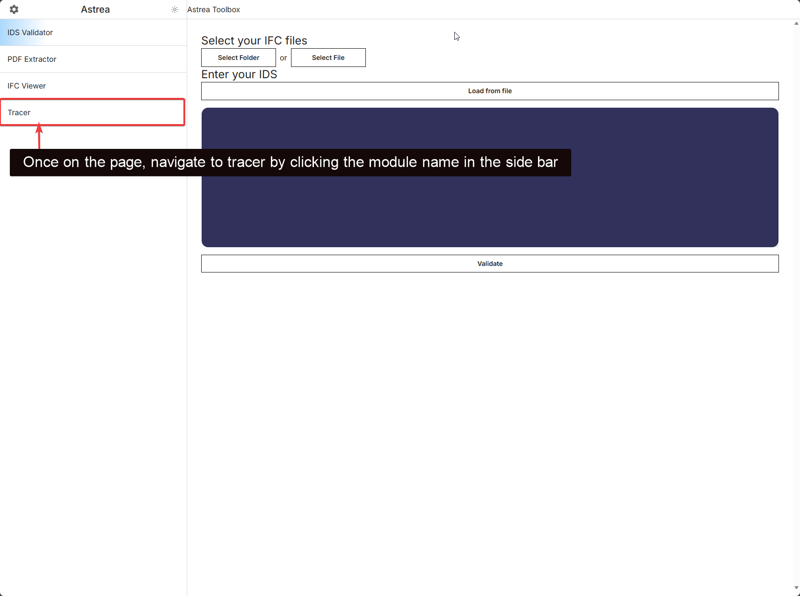Click Load from file button
Image resolution: width=800 pixels, height=596 pixels.
(489, 91)
